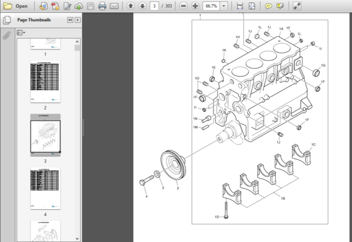Click the edit document pencil icon
This screenshot has width=352, height=242.
point(67,6)
